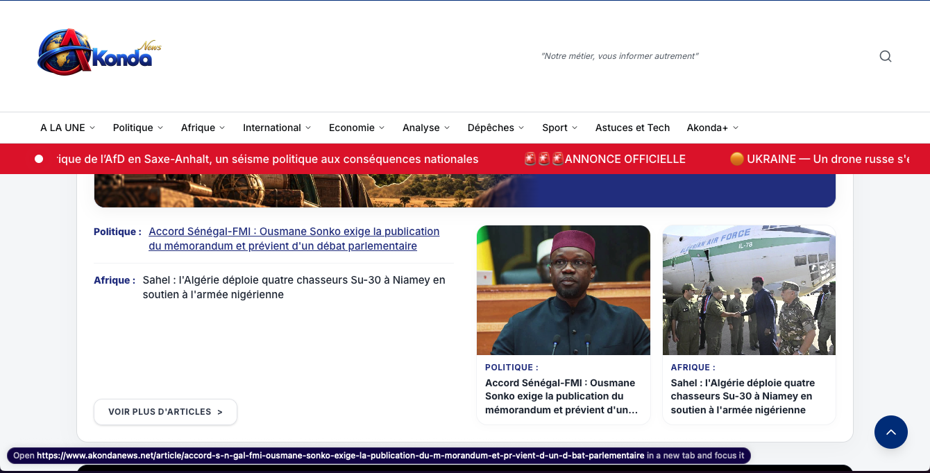Click the 'Afrique :' label in the article list
Image resolution: width=930 pixels, height=473 pixels.
coord(115,280)
